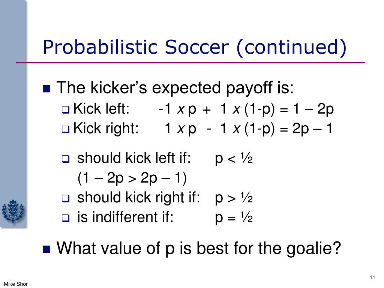Click the hollow bullet beside 'is indifferent if:'
This screenshot has width=384, height=288.
[x=66, y=218]
